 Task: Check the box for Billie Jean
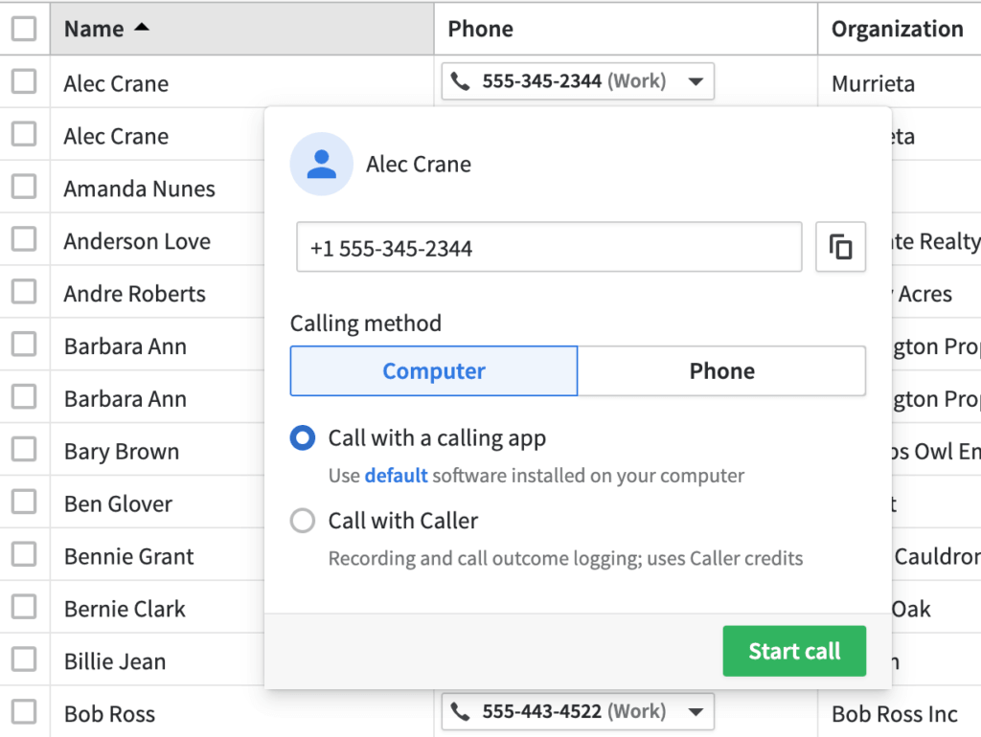point(24,659)
